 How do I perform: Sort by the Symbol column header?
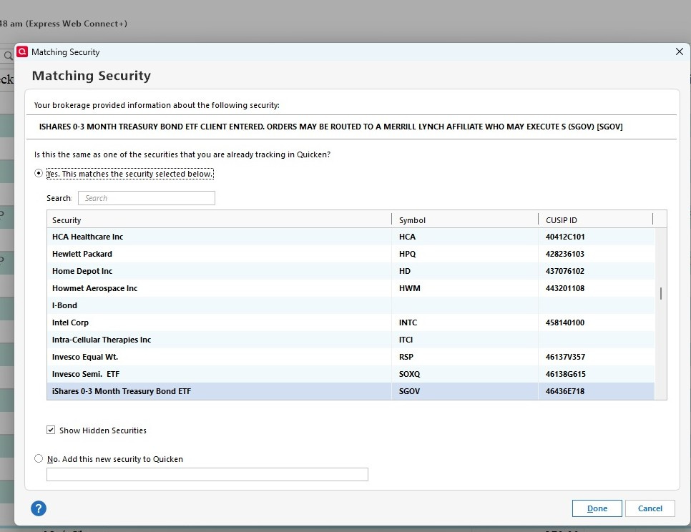click(x=464, y=220)
